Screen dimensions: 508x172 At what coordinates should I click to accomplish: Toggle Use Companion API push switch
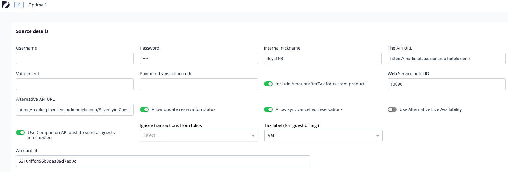pyautogui.click(x=20, y=133)
